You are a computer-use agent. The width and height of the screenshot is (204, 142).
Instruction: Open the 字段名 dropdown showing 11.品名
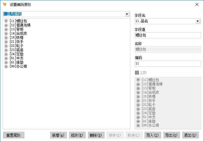tap(198, 21)
